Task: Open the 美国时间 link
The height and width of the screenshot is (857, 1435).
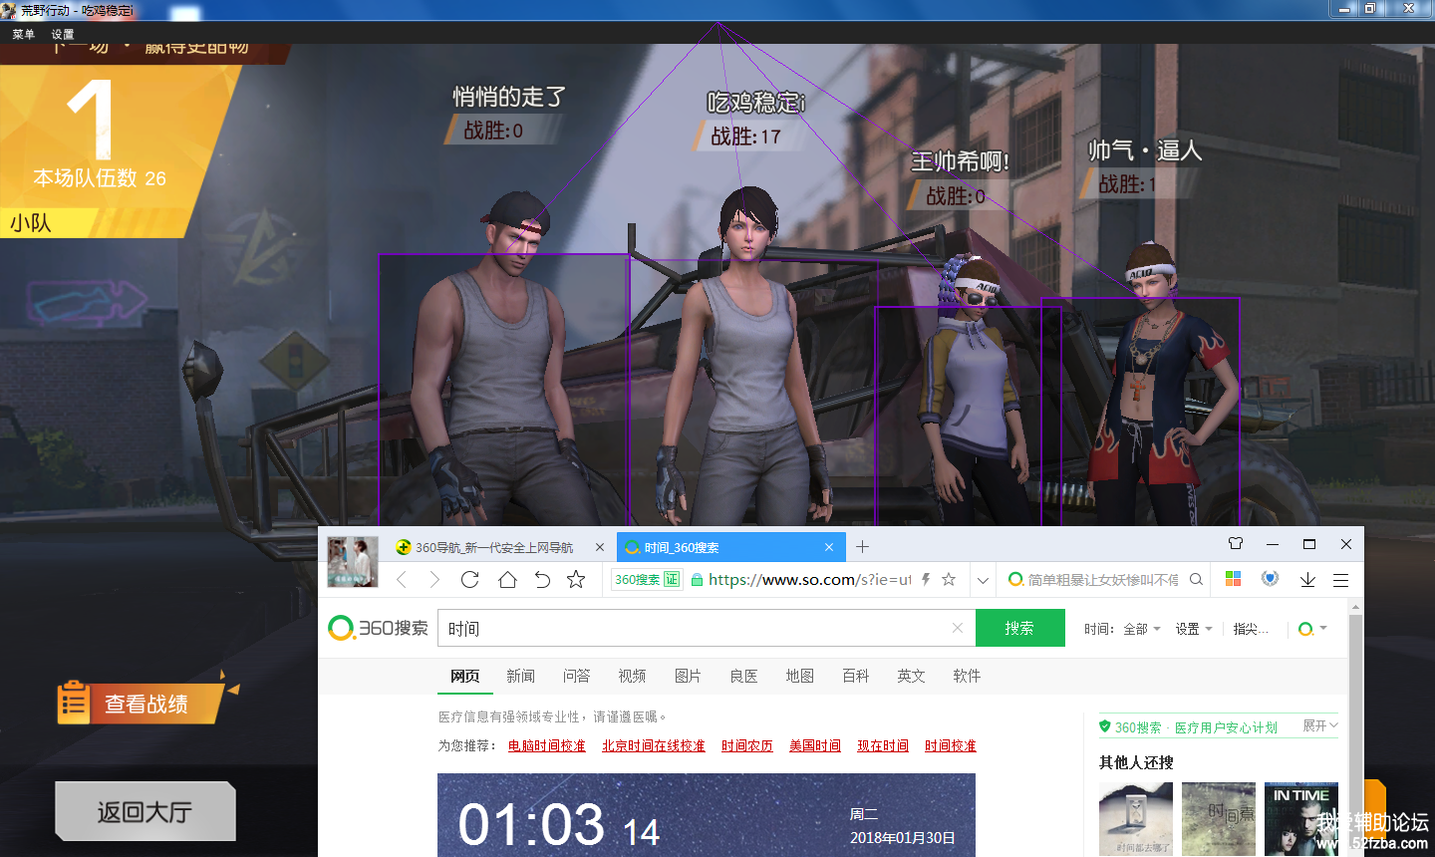Action: coord(815,745)
